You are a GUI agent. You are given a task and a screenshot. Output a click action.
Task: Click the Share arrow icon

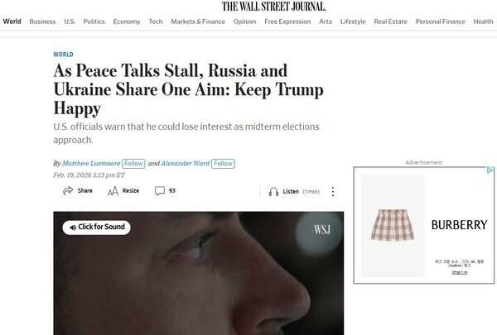click(x=68, y=190)
